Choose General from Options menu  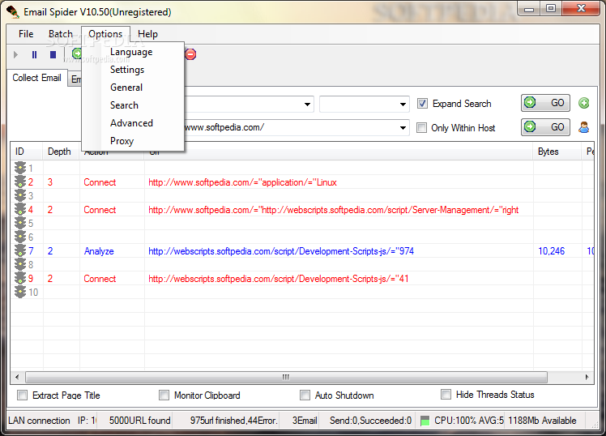tap(126, 88)
